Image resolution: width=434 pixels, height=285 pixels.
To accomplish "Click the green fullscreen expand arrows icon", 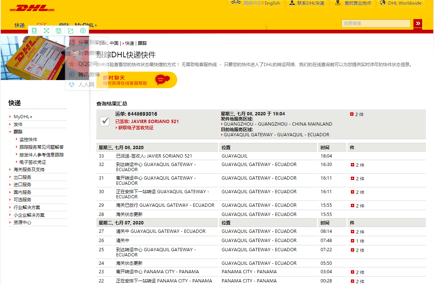I will pos(46,31).
